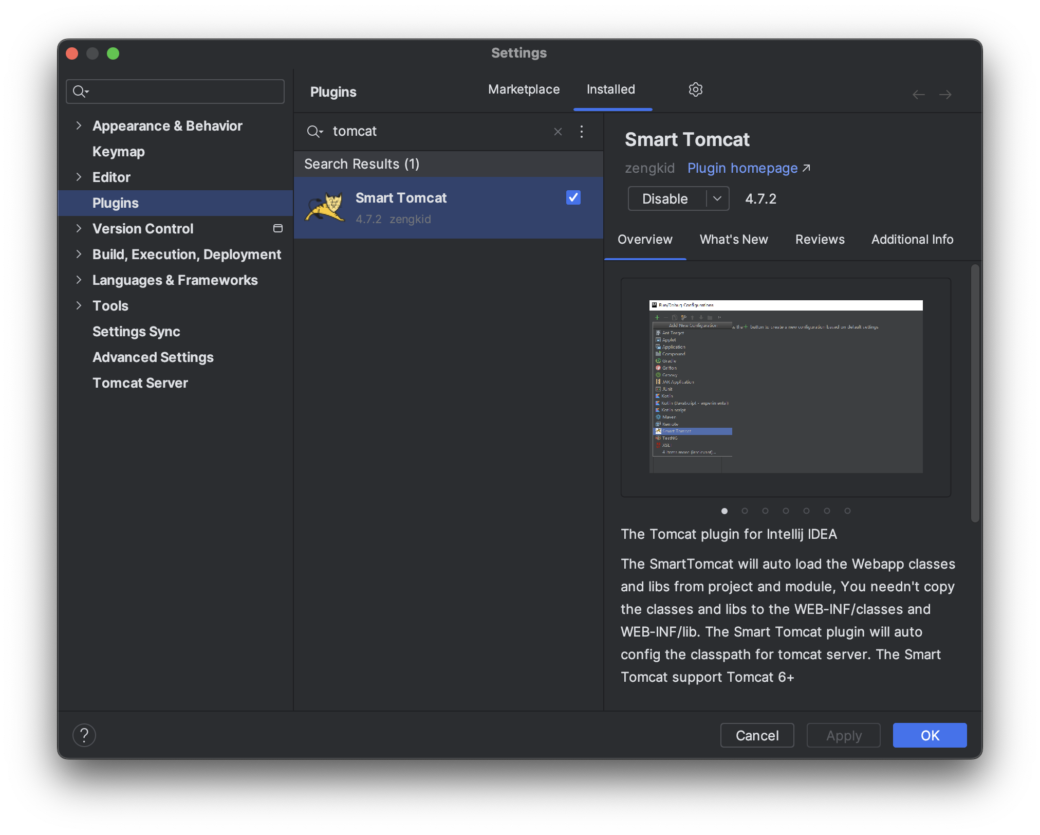Expand the Editor settings section
Viewport: 1040px width, 835px height.
coord(79,177)
